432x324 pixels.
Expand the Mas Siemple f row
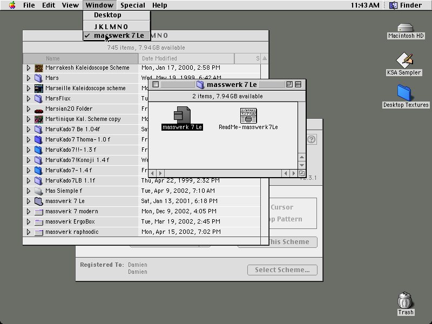pyautogui.click(x=29, y=191)
